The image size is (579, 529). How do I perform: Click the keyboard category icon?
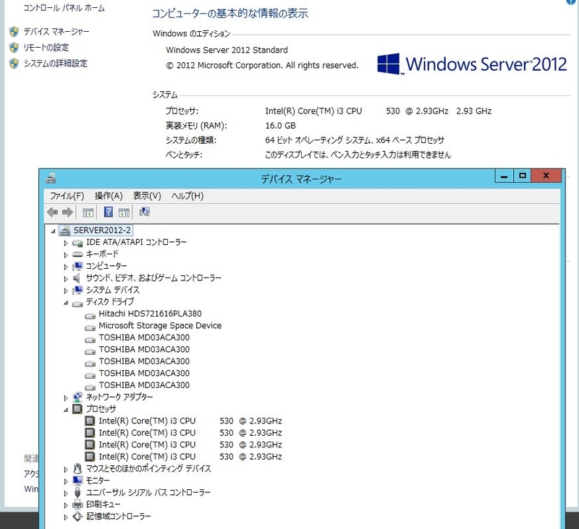coord(77,254)
